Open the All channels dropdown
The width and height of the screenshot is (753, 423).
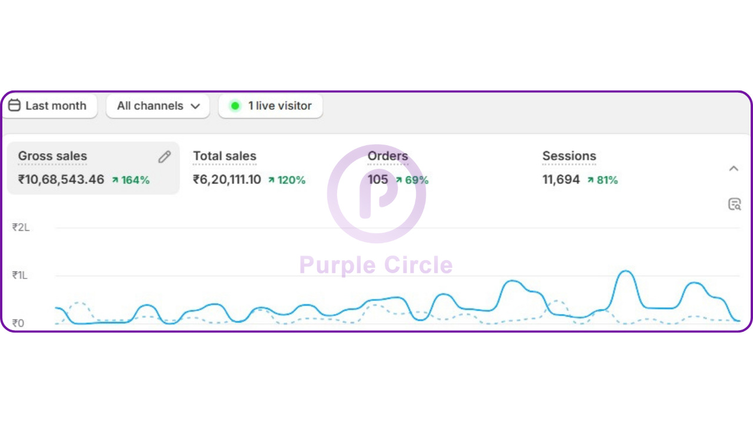(158, 106)
